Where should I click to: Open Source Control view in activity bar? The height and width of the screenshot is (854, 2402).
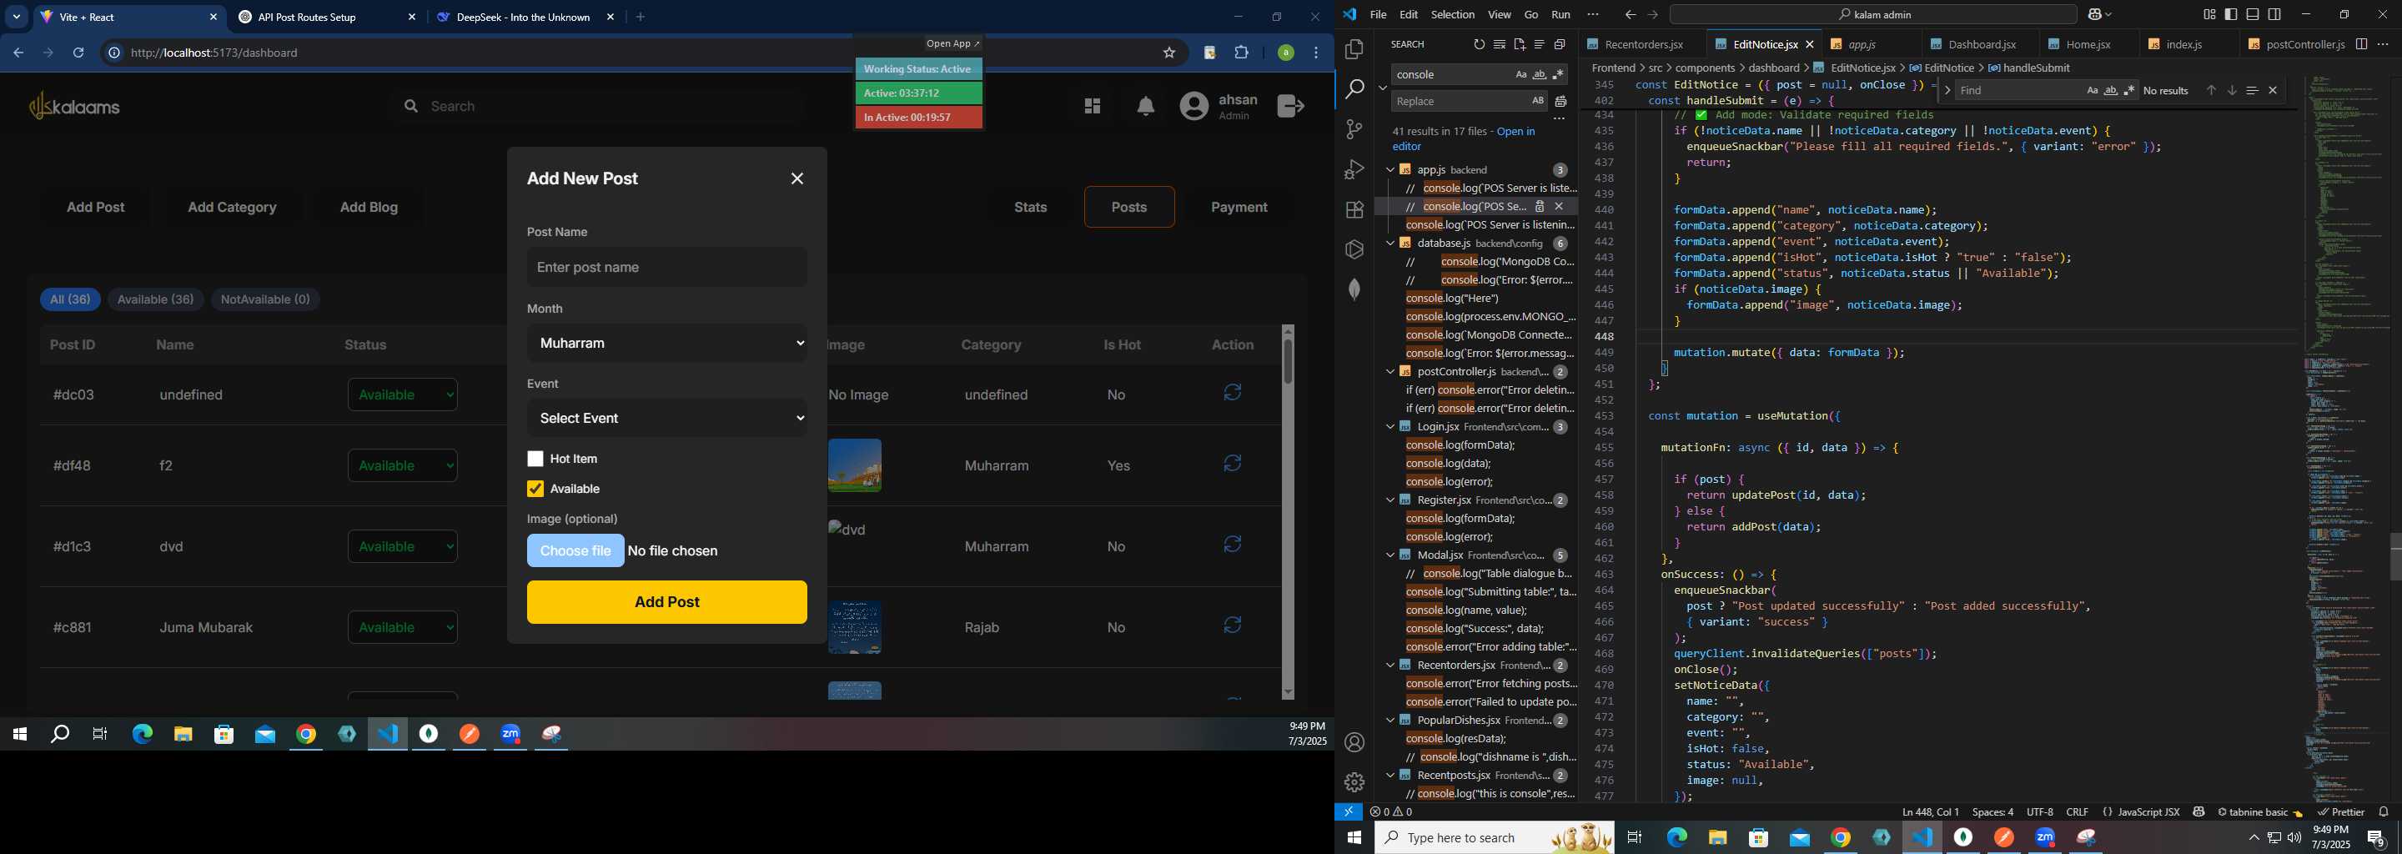[x=1354, y=129]
